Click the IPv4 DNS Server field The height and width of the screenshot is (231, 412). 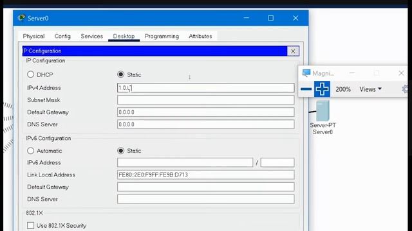pos(206,124)
